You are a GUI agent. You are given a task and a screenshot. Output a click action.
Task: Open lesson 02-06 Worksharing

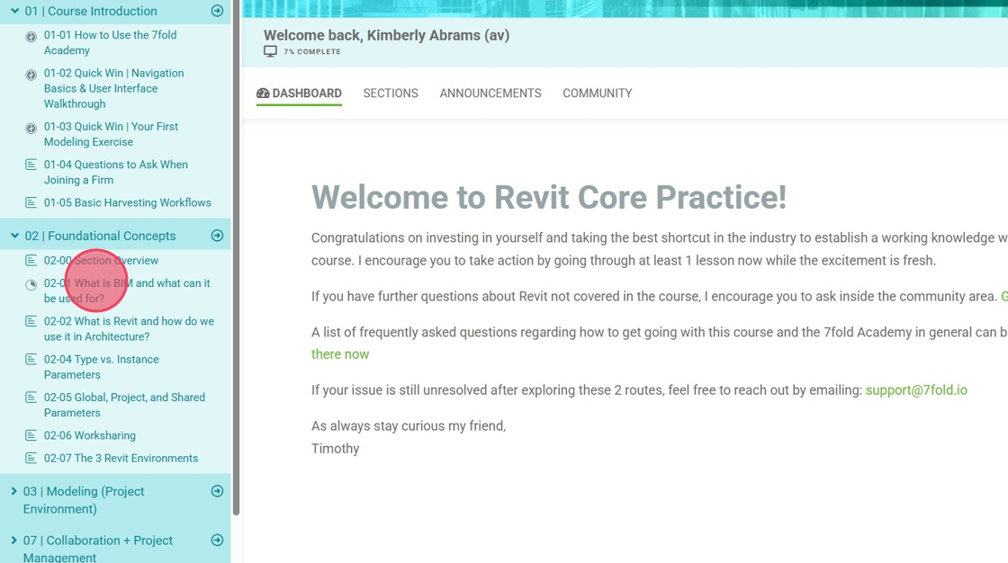pos(90,435)
